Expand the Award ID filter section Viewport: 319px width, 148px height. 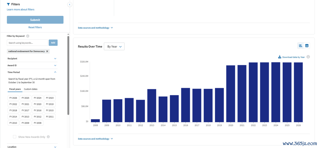32,66
